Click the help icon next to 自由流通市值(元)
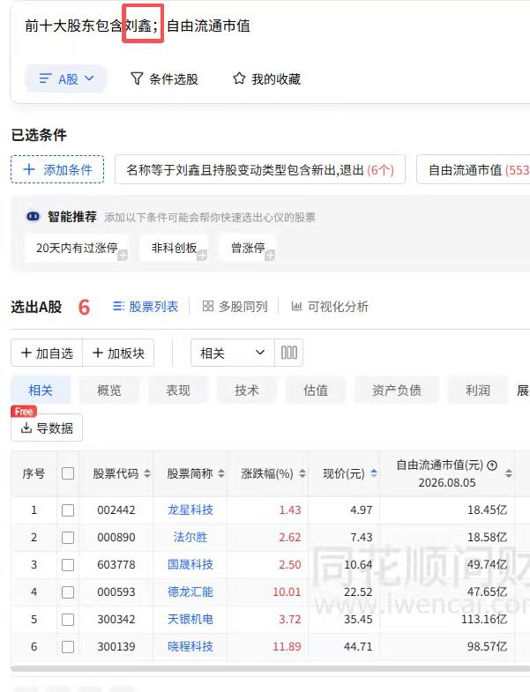The width and height of the screenshot is (530, 692). (492, 465)
